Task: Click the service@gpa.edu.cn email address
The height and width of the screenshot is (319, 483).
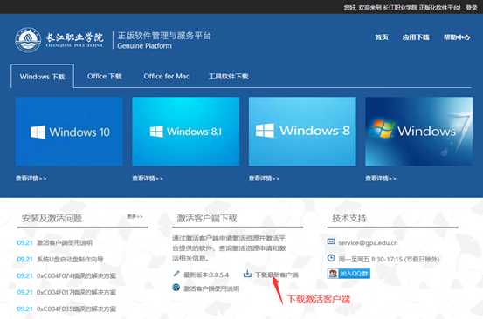Action: pyautogui.click(x=368, y=243)
